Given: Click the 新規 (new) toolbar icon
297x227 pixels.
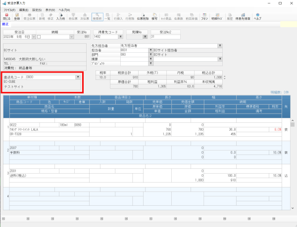Looking at the screenshot, I should point(42,17).
